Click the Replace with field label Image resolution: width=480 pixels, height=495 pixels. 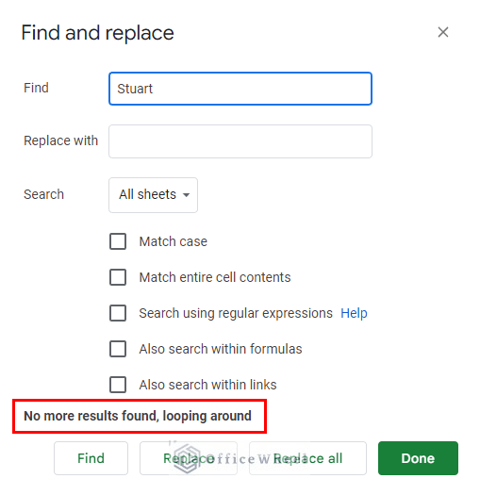click(61, 140)
